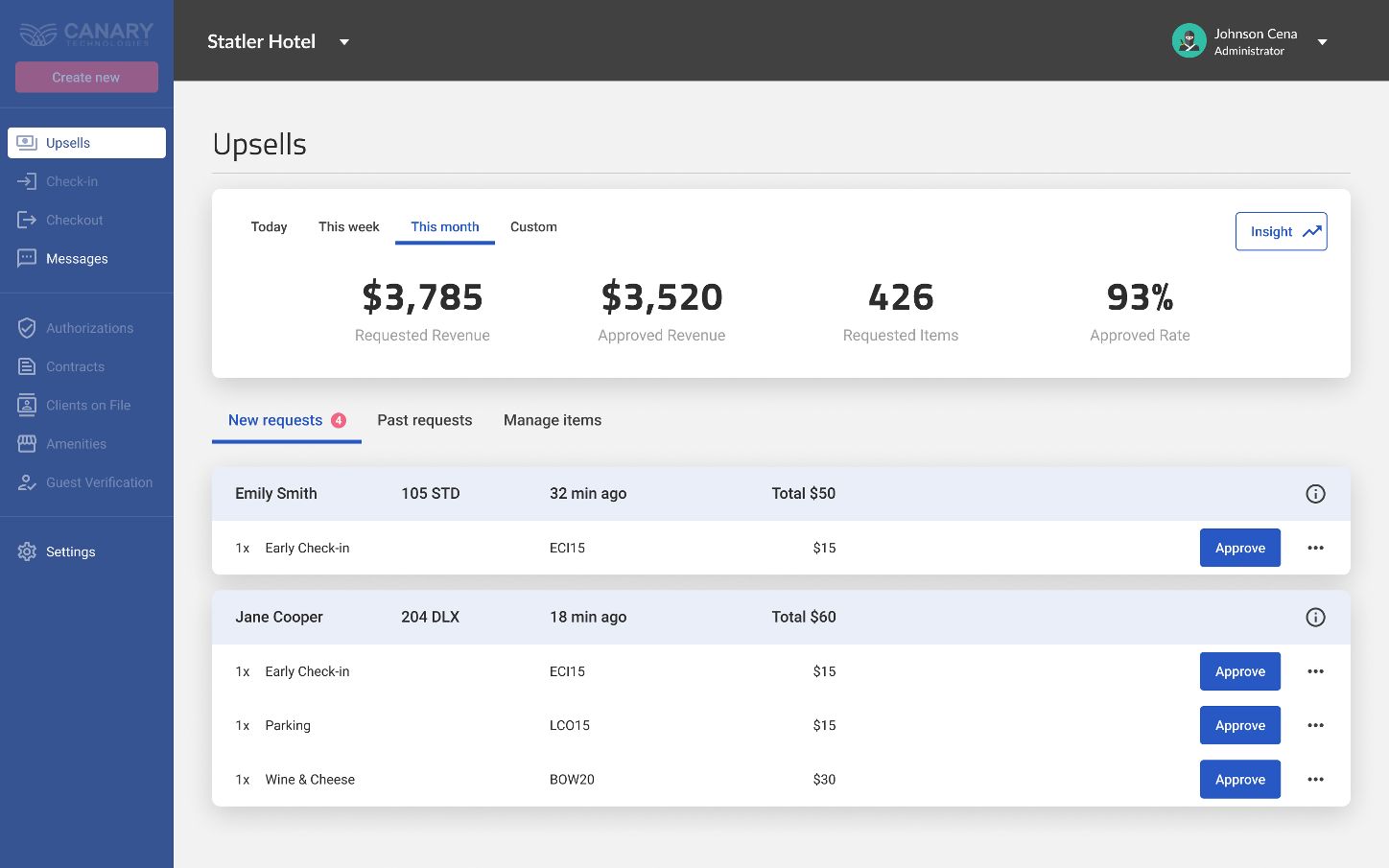The width and height of the screenshot is (1389, 868).
Task: Open more options for Wine & Cheese
Action: [x=1315, y=780]
